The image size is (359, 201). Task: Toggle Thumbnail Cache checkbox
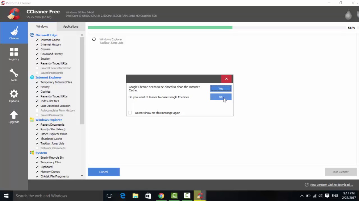(37, 139)
